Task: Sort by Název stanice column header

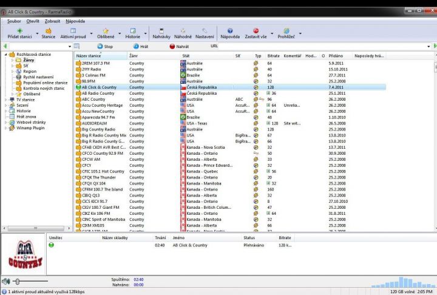Action: pos(101,56)
